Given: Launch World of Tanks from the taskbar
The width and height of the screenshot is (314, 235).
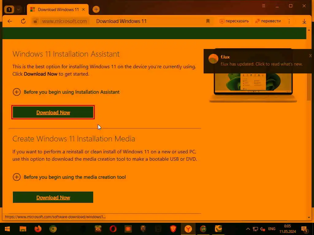Looking at the screenshot, I should 143,229.
